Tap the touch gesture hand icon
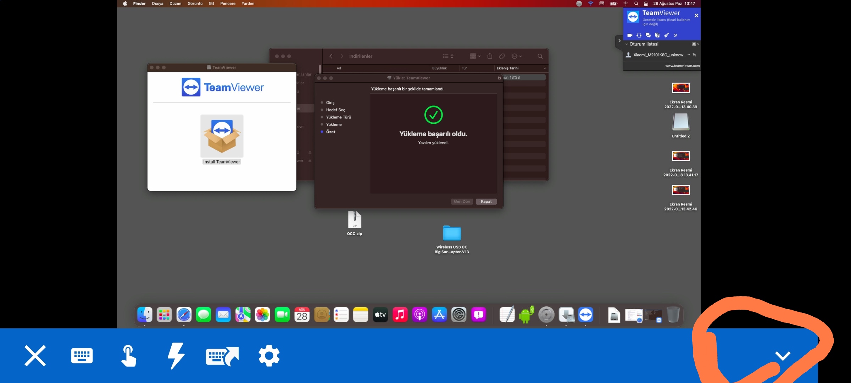851x383 pixels. tap(128, 356)
